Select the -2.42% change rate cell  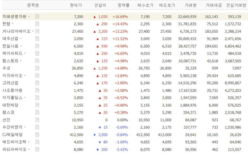click(122, 149)
